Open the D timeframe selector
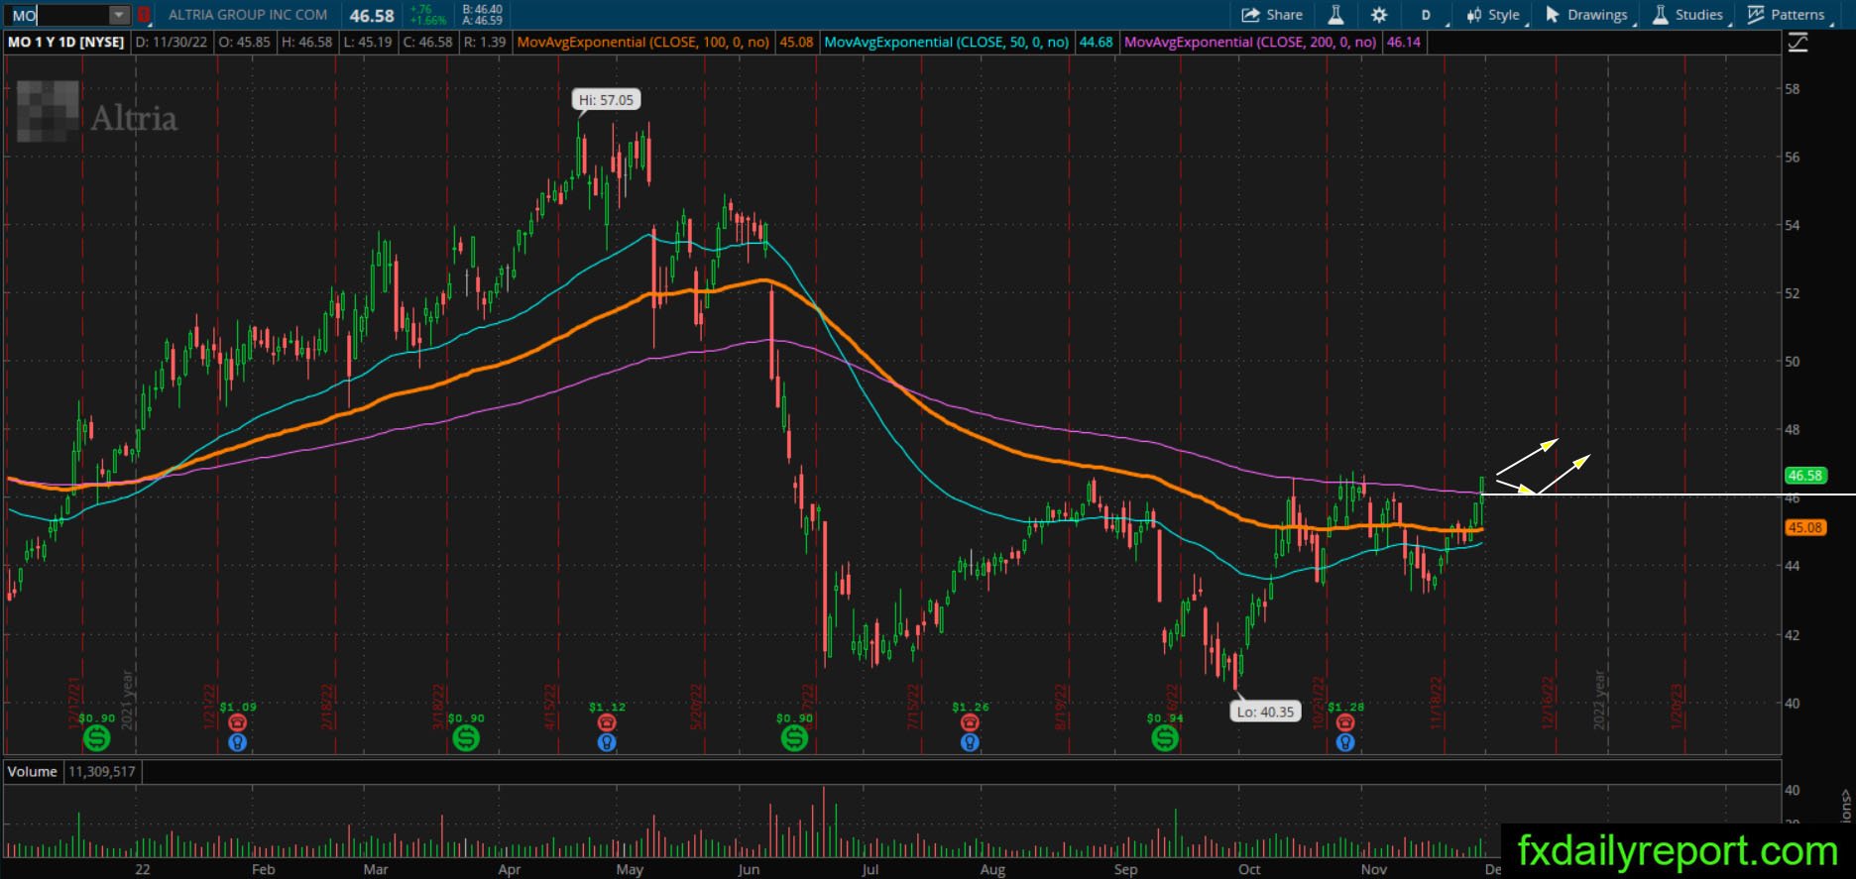 coord(1428,15)
